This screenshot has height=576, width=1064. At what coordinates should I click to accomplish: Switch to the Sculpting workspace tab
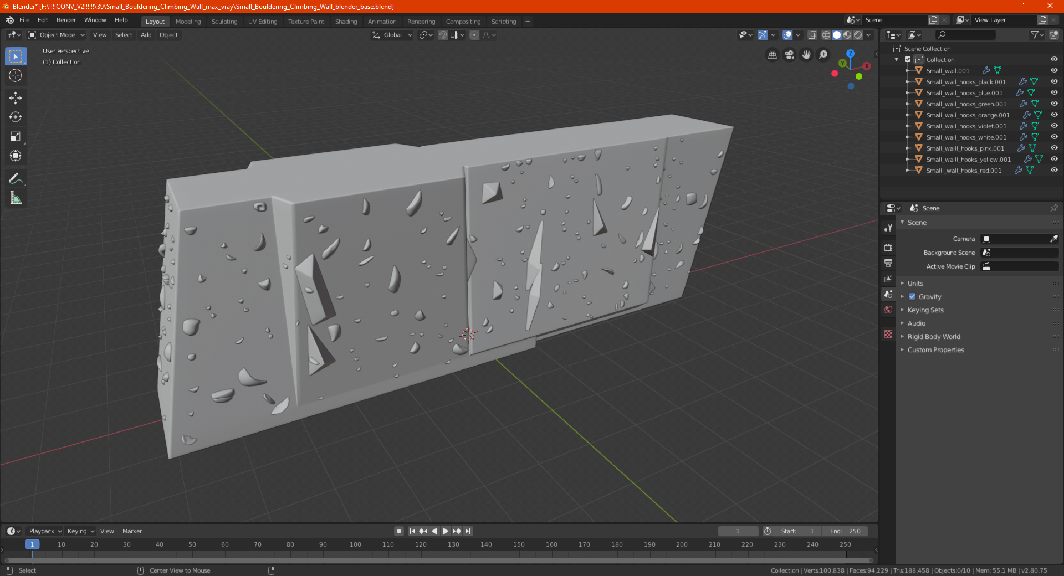[x=224, y=22]
